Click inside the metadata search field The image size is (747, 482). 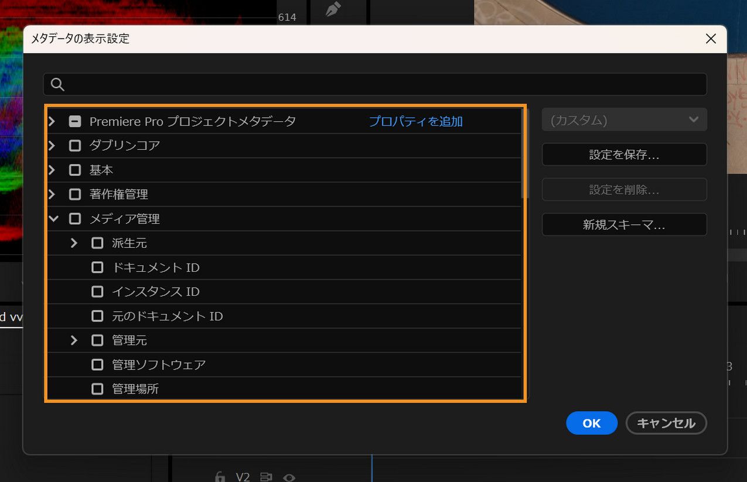coord(293,84)
